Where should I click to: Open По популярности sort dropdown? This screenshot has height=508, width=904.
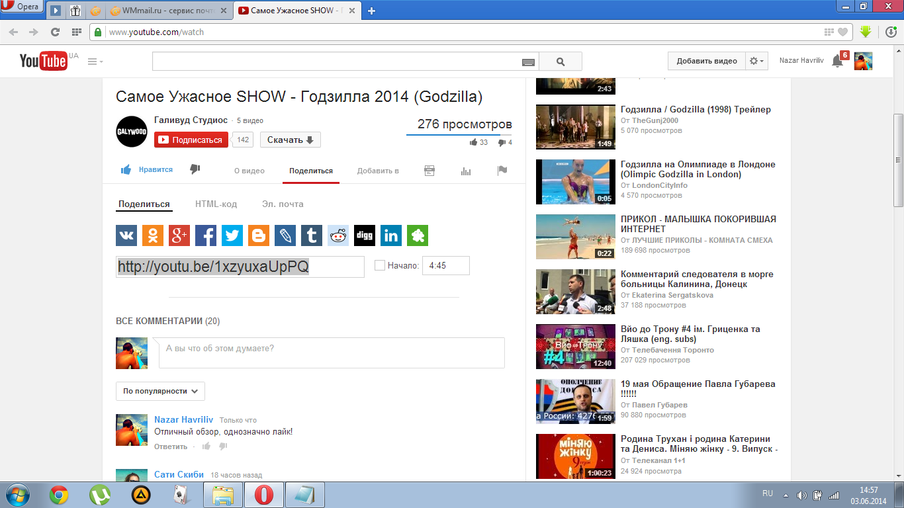pyautogui.click(x=160, y=391)
